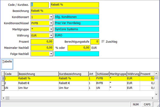Viewport: 160px width, 107px height.
Task: Select the Um Nur table row
Action: pos(38,88)
